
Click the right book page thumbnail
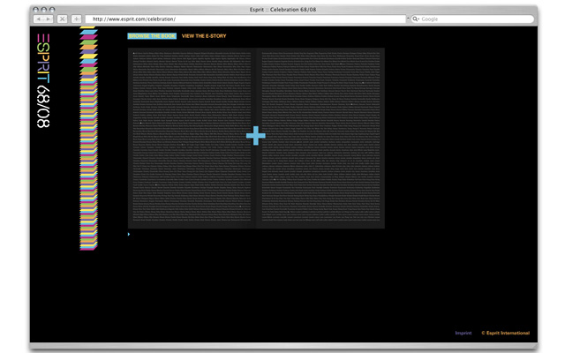pos(320,138)
